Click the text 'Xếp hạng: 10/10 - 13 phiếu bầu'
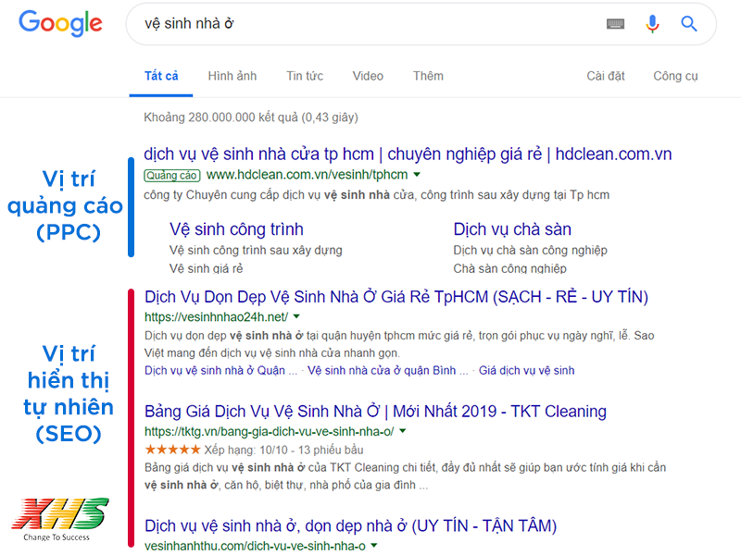 point(283,450)
